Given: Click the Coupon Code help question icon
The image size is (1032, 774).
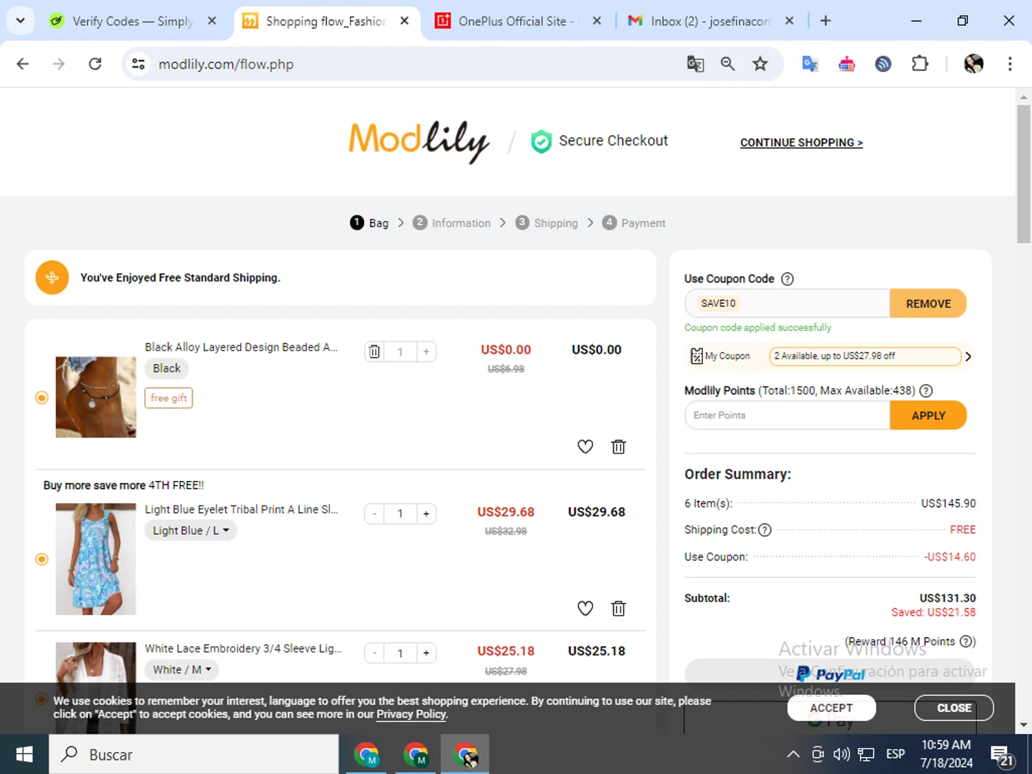Looking at the screenshot, I should pos(787,279).
